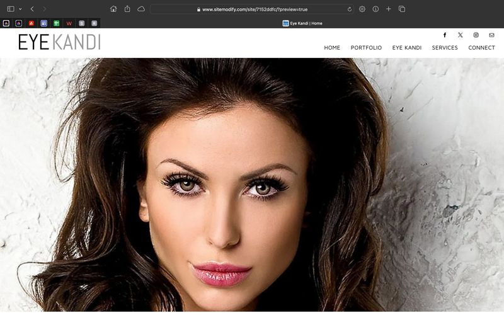Screen dimensions: 504x315
Task: Open the gear settings icon in toolbar
Action: click(362, 9)
